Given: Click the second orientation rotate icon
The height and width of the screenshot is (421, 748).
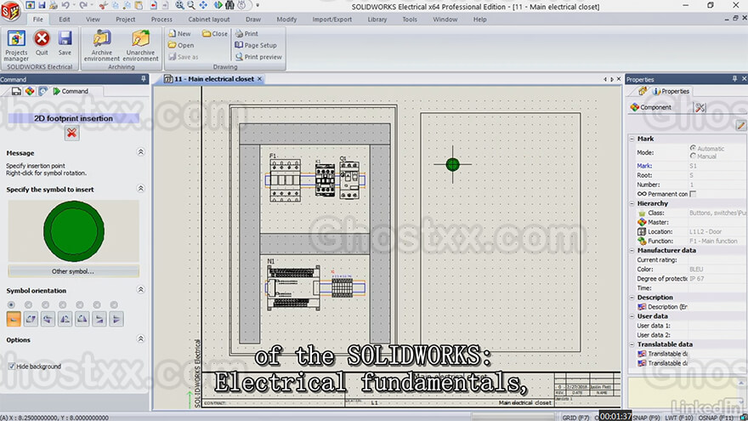Looking at the screenshot, I should pyautogui.click(x=31, y=319).
